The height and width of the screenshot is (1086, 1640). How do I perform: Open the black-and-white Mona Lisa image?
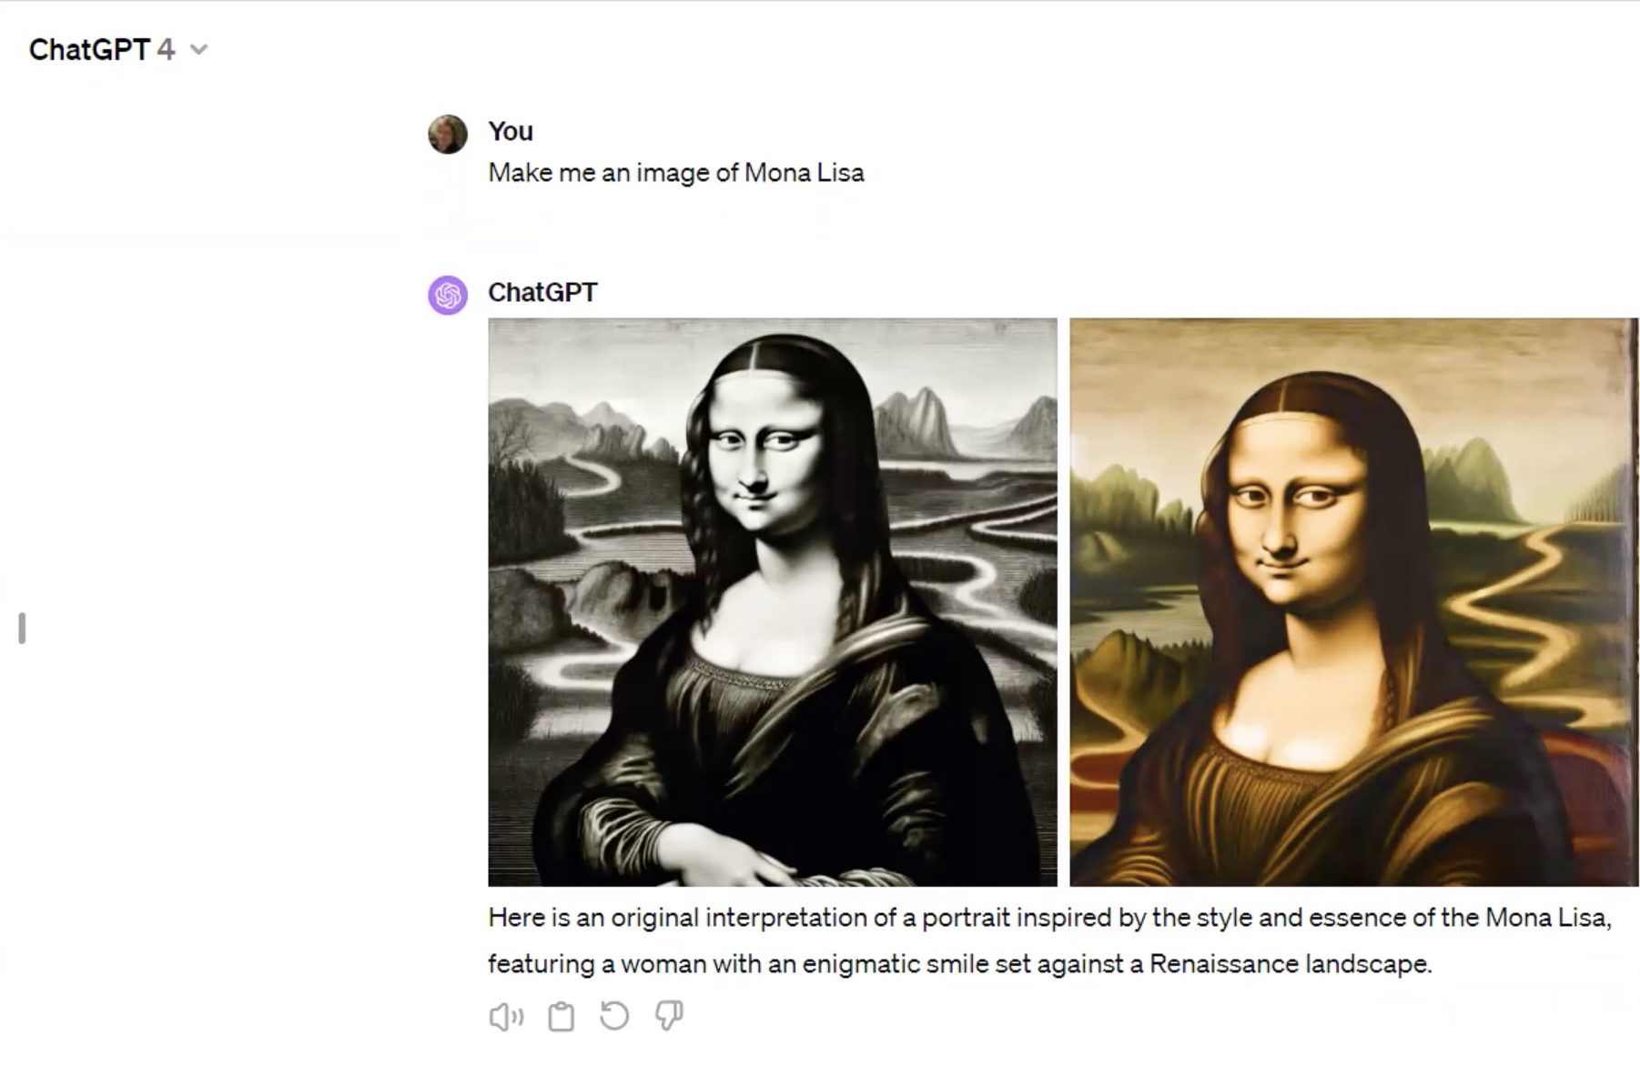pos(773,602)
